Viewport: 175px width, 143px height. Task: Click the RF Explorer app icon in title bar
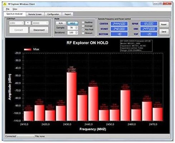point(5,4)
